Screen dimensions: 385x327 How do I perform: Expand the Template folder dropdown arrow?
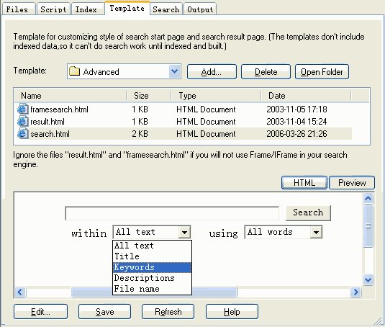pyautogui.click(x=175, y=71)
